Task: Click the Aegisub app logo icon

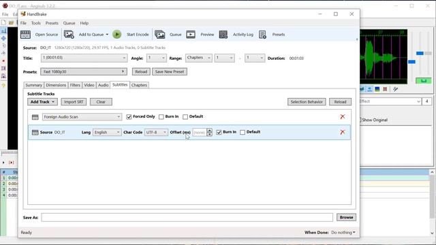Action: (5, 5)
